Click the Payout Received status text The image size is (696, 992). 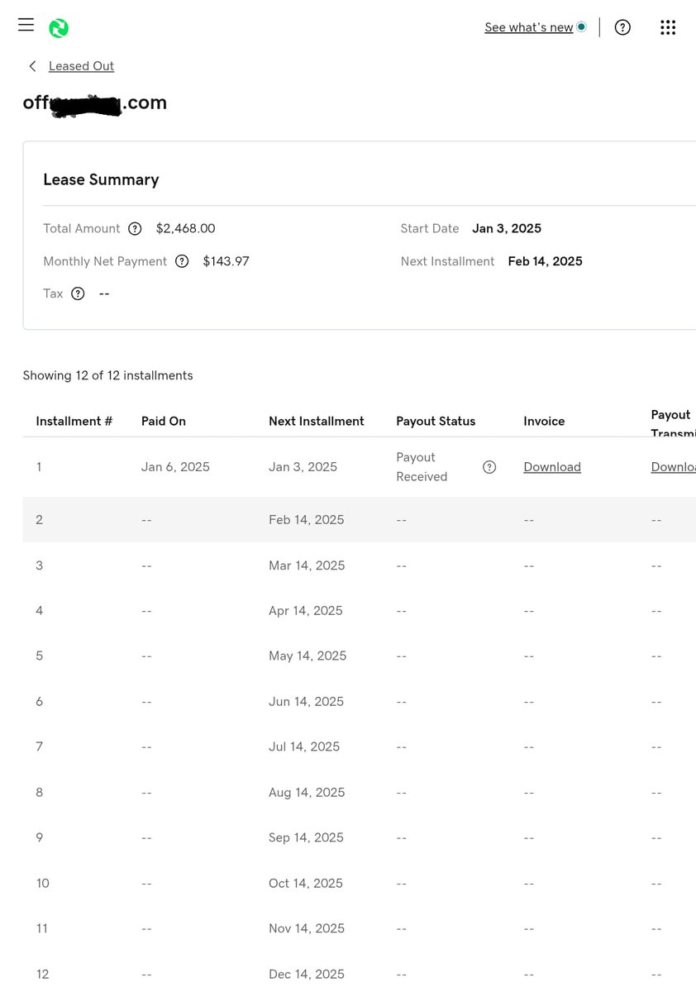[422, 467]
